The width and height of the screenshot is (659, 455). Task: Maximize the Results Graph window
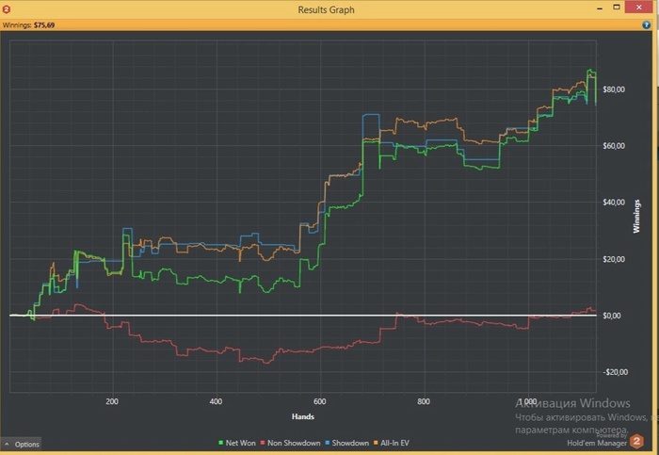click(x=617, y=8)
